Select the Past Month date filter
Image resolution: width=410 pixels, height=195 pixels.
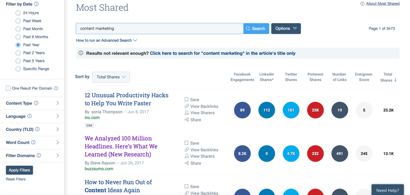tap(18, 29)
